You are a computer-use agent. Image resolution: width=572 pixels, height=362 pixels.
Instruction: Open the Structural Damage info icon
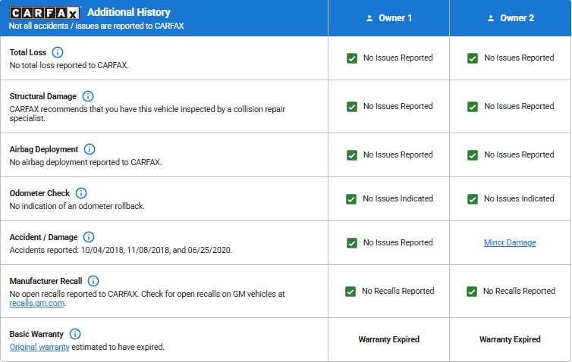87,96
